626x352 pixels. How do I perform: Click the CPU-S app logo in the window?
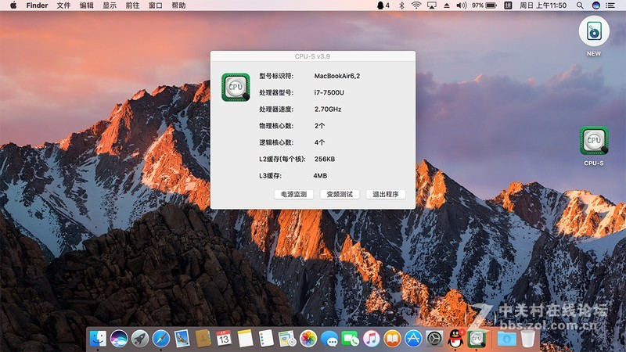[x=236, y=87]
